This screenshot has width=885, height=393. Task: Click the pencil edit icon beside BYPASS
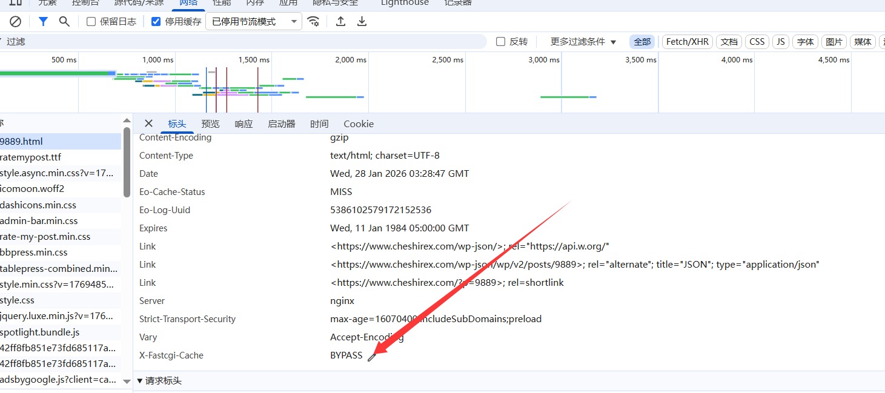[x=371, y=357]
